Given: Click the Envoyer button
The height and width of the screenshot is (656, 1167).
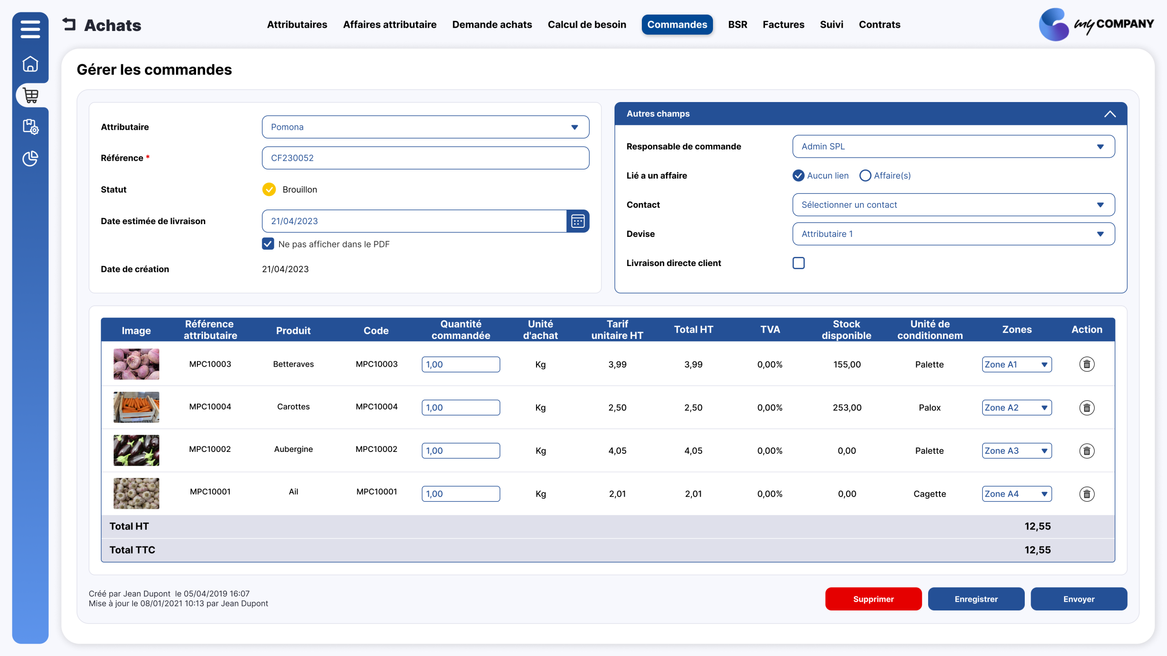Looking at the screenshot, I should click(1079, 599).
